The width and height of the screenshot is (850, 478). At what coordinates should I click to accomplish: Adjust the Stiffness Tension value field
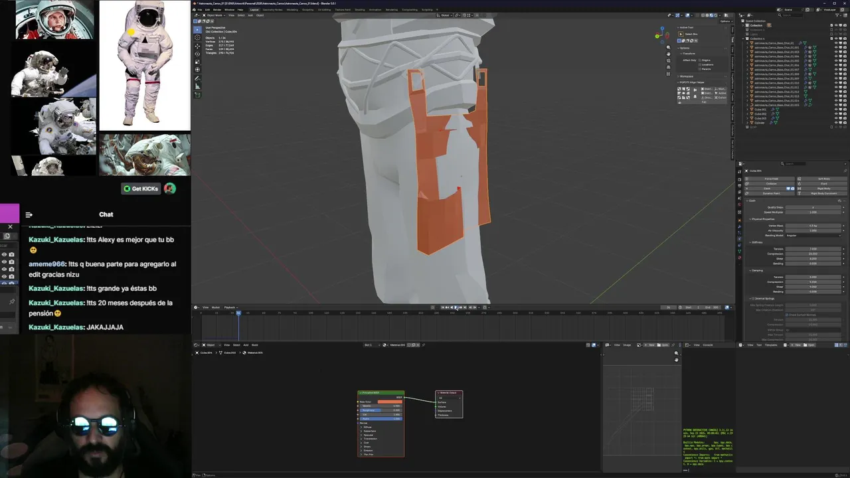(813, 249)
